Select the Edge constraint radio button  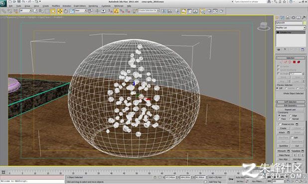pos(291,115)
